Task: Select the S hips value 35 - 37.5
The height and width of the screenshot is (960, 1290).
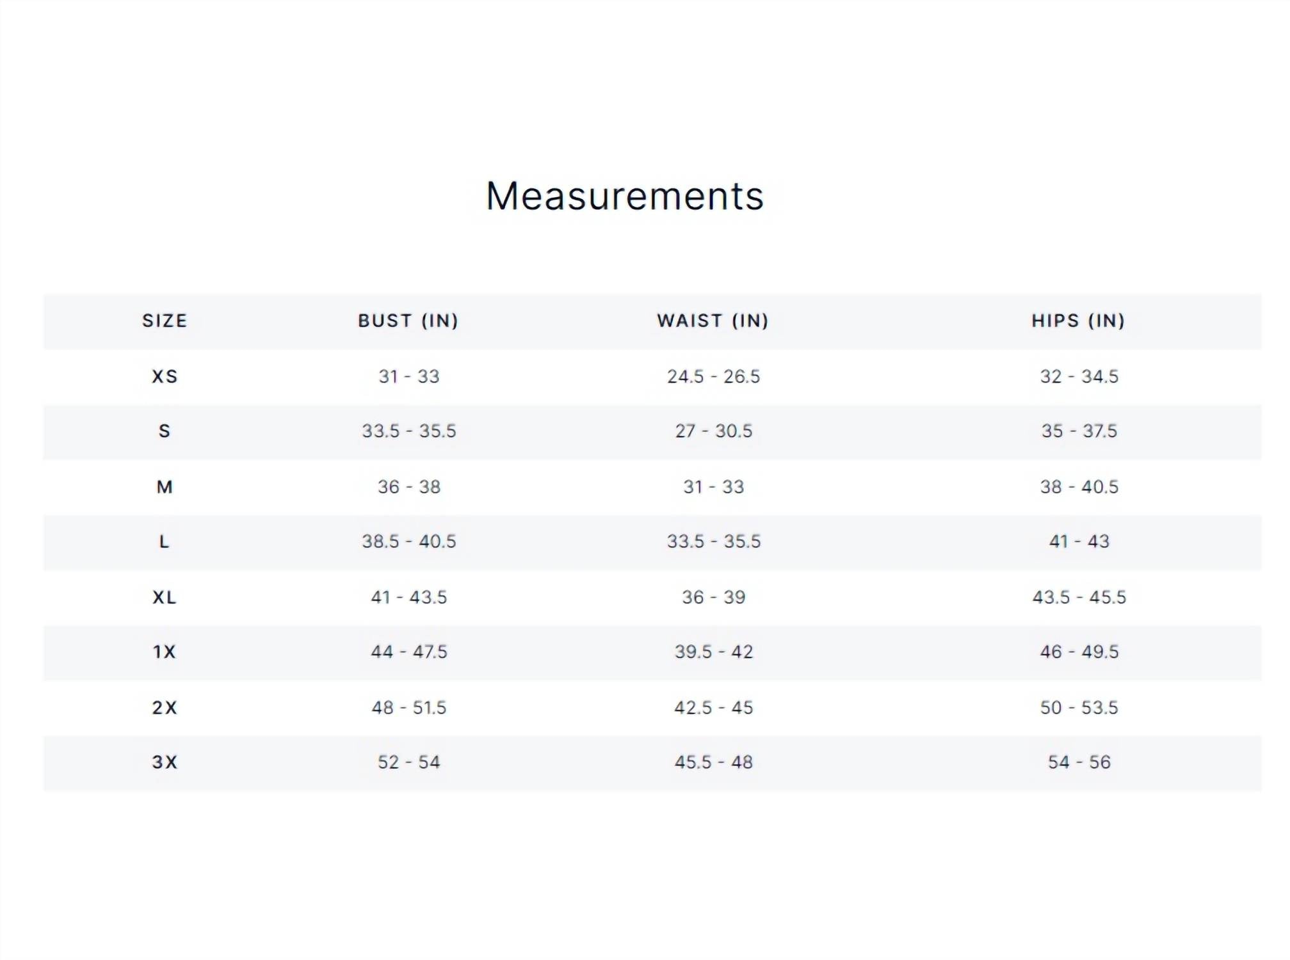Action: tap(1079, 431)
